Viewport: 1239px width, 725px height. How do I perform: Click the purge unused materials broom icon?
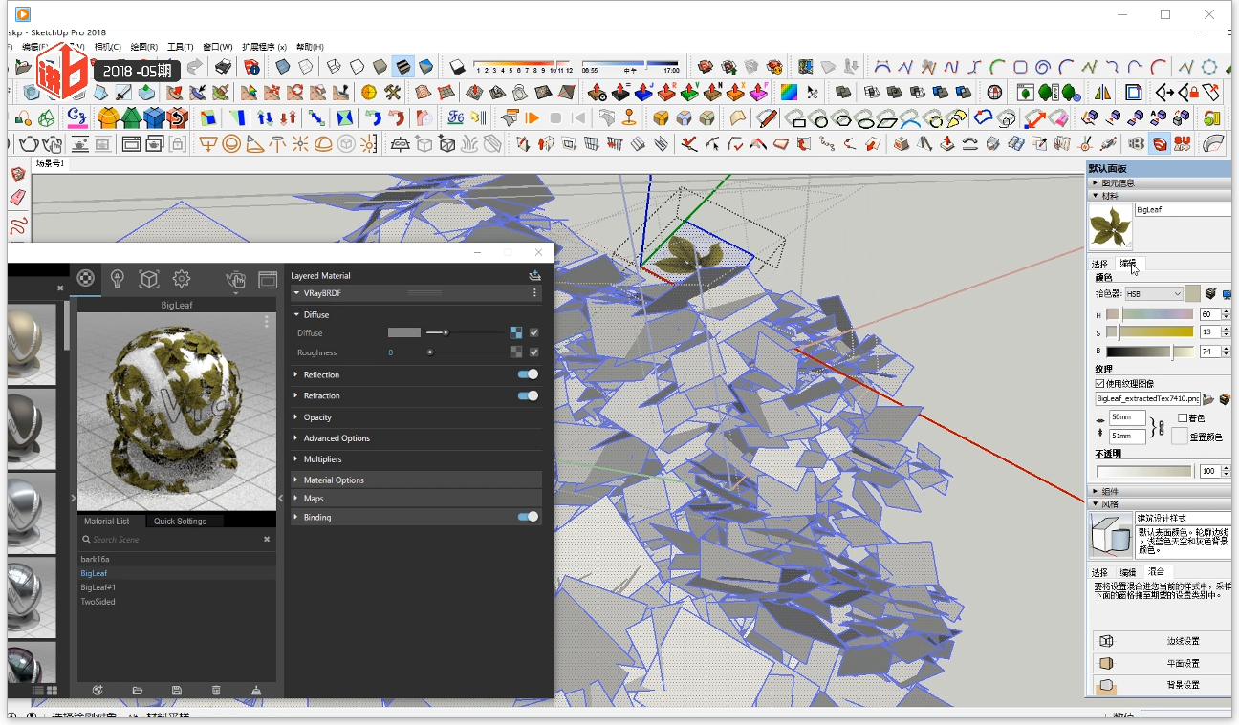tap(255, 690)
